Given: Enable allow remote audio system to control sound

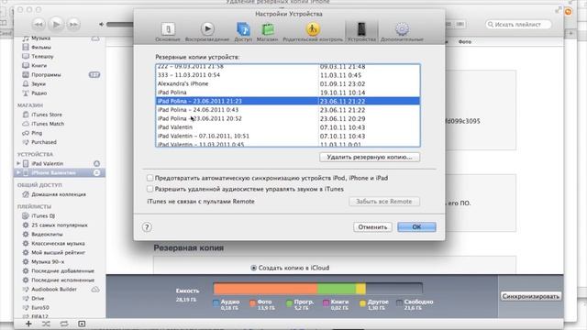Looking at the screenshot, I should (x=150, y=189).
